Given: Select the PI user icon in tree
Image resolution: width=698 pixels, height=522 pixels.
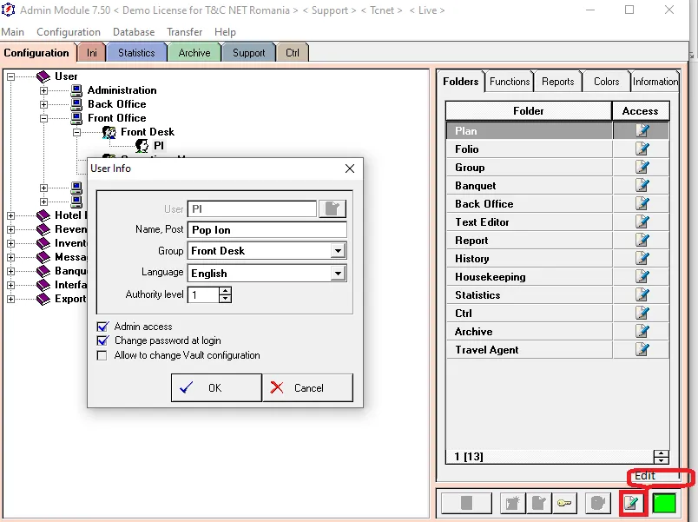Looking at the screenshot, I should (x=142, y=145).
